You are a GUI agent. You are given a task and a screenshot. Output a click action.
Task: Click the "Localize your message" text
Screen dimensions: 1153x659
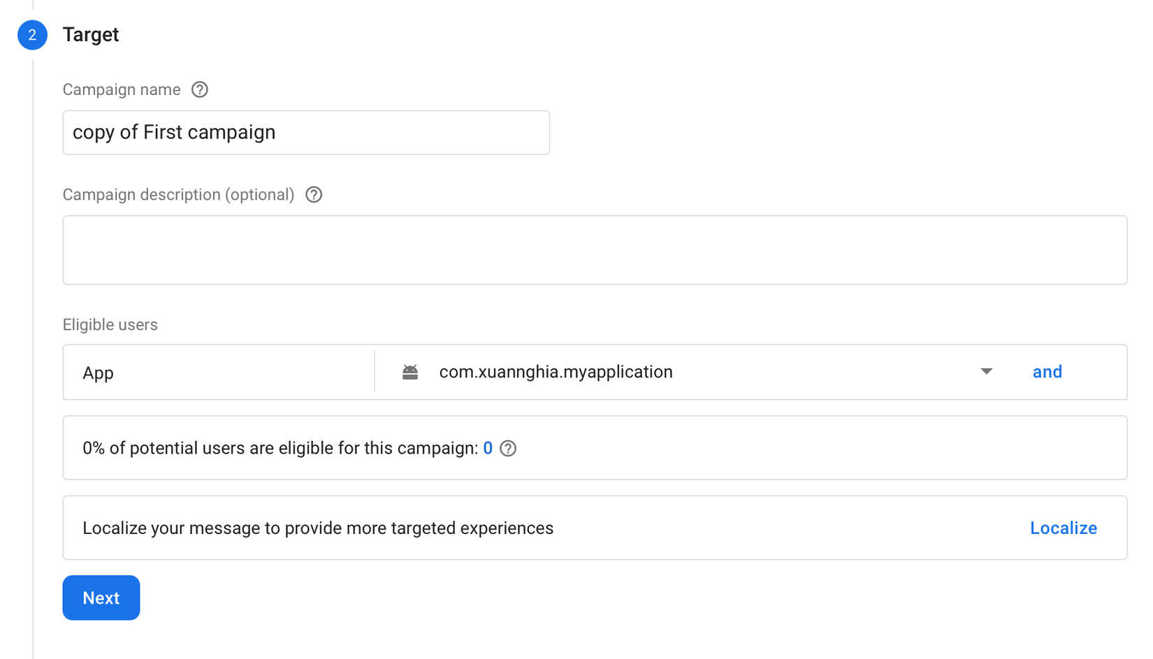pos(318,528)
